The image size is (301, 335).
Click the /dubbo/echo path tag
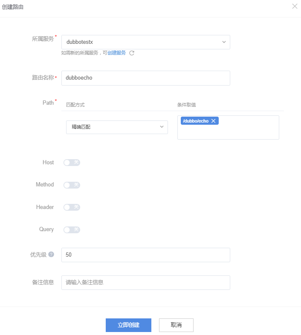[x=196, y=121]
